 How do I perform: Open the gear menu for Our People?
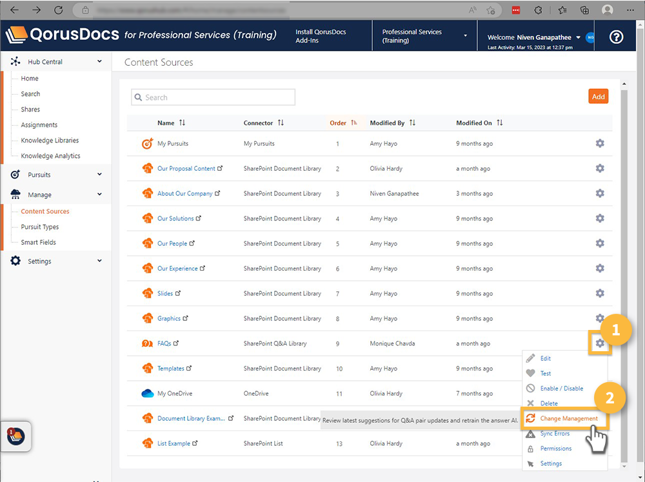click(x=600, y=244)
